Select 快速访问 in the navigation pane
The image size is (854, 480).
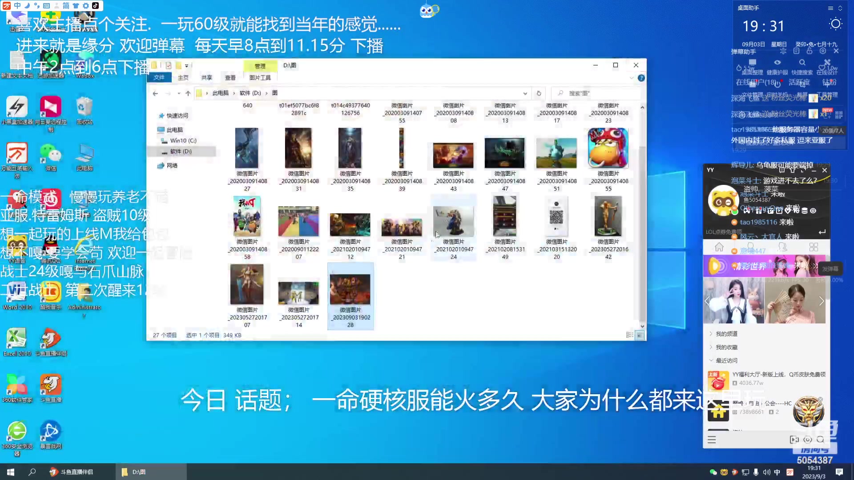tap(177, 116)
